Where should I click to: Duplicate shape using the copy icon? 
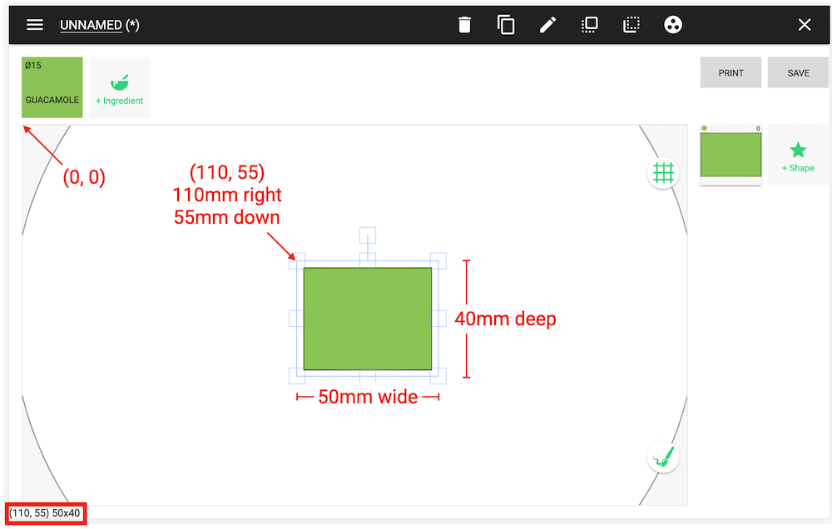(506, 25)
